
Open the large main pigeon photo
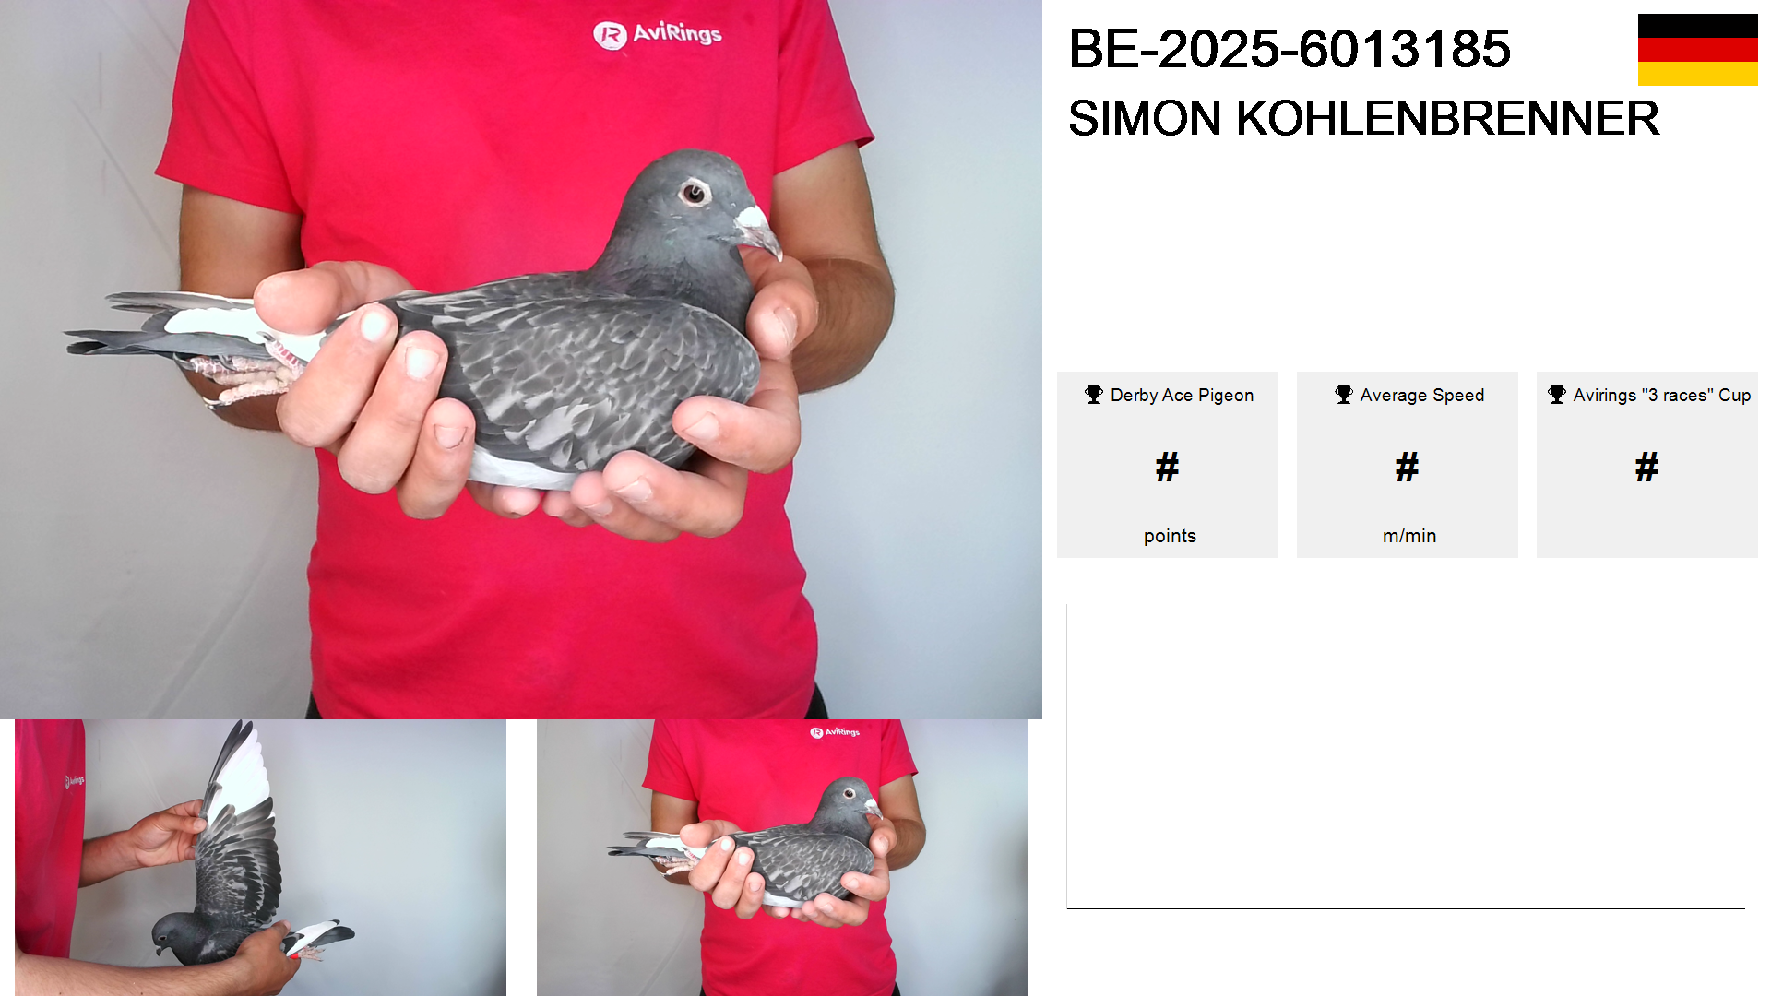tap(521, 360)
